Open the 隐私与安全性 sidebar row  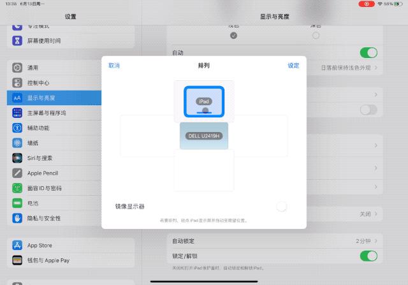(x=54, y=218)
